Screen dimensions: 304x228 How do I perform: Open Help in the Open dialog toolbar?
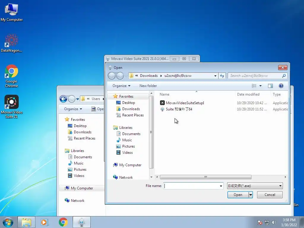coord(281,86)
